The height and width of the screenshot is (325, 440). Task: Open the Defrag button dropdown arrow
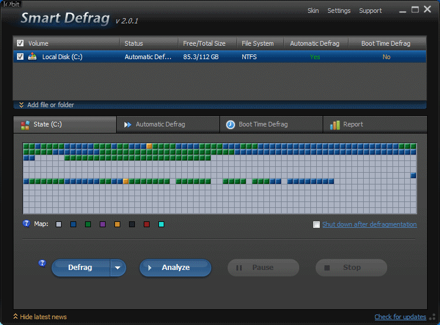pyautogui.click(x=118, y=268)
